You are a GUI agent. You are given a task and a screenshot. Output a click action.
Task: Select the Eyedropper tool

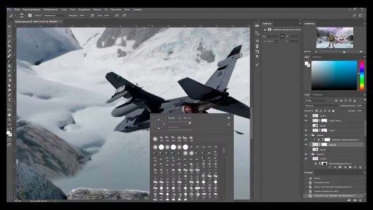[9, 51]
